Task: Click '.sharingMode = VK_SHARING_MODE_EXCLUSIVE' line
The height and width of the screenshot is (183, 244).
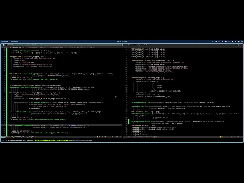Action: (x=32, y=66)
